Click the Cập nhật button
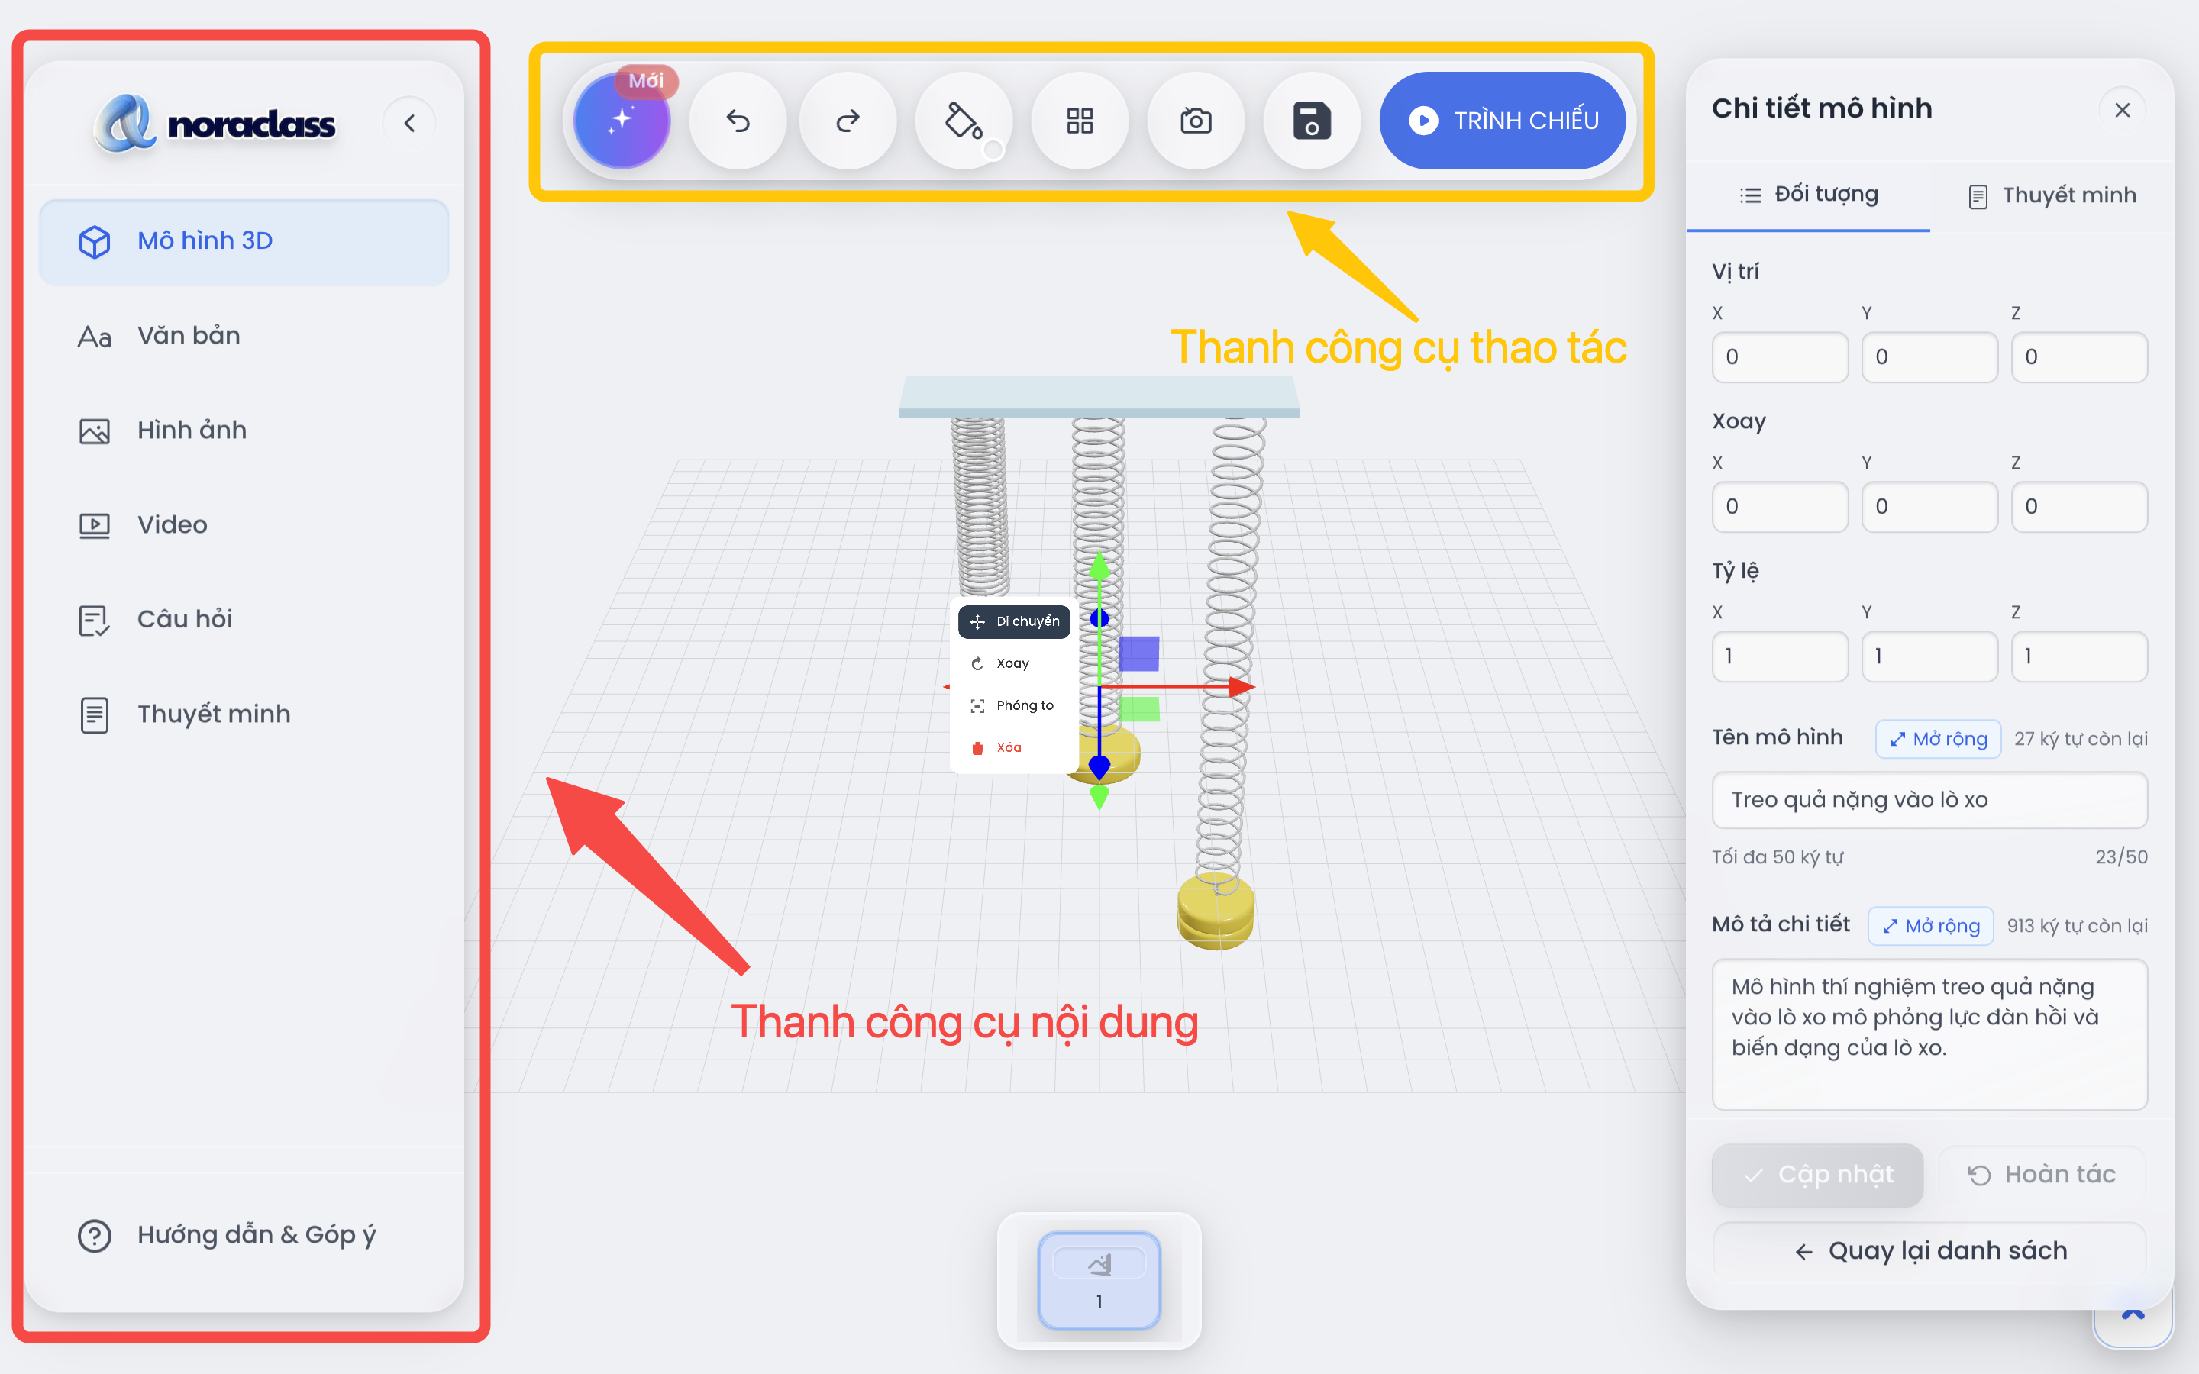 pyautogui.click(x=1817, y=1175)
